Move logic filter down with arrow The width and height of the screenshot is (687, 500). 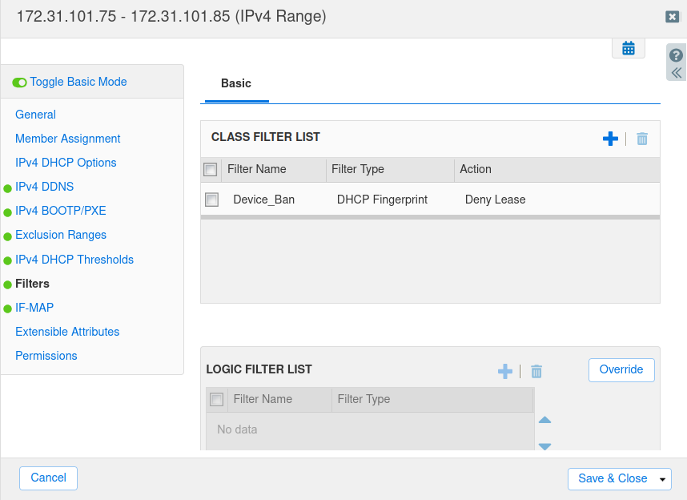click(x=545, y=446)
